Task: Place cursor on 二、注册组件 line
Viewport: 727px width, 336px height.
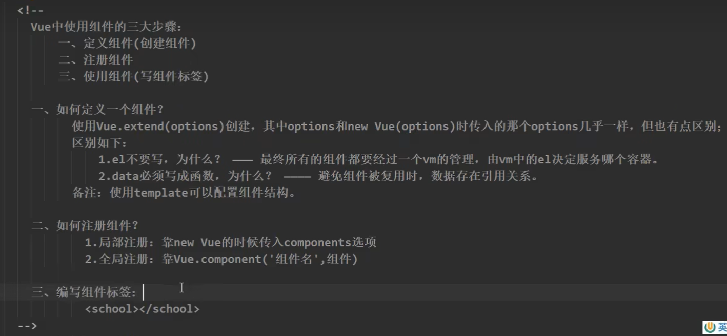Action: tap(95, 60)
